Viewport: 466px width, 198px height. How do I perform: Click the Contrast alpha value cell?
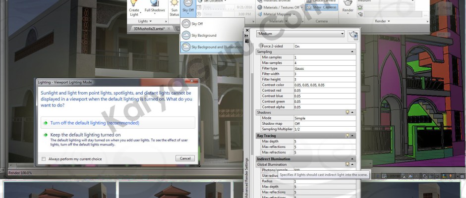coord(325,107)
